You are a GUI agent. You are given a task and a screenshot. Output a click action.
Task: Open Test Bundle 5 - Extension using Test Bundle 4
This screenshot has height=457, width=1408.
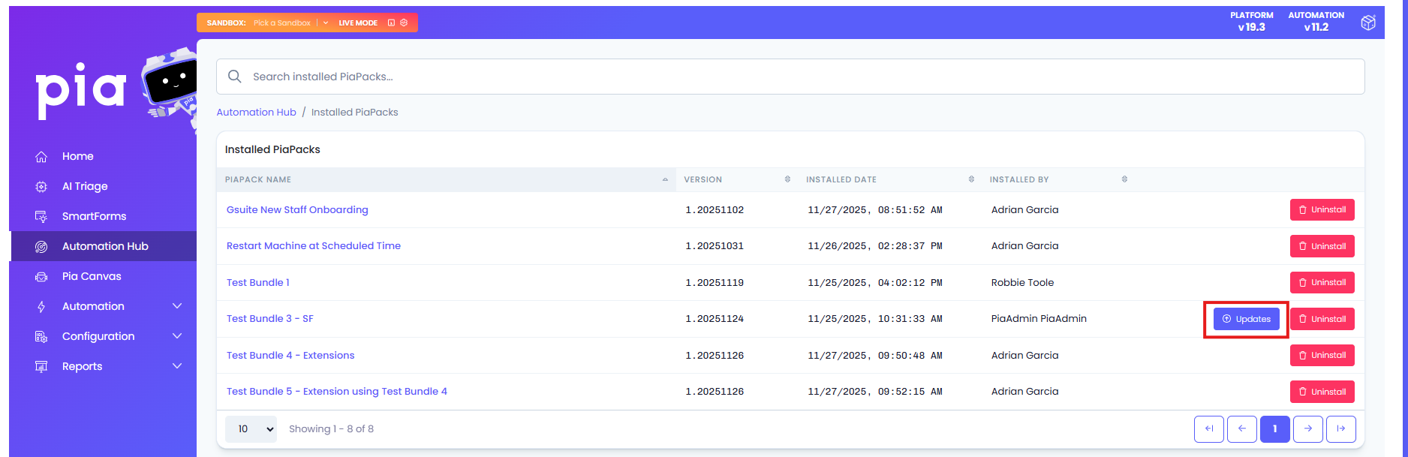[x=337, y=392]
